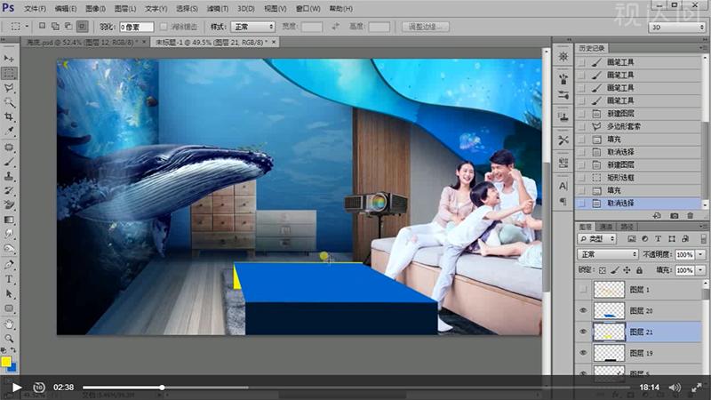
Task: Open the layer filter 类型 dropdown
Action: 597,238
